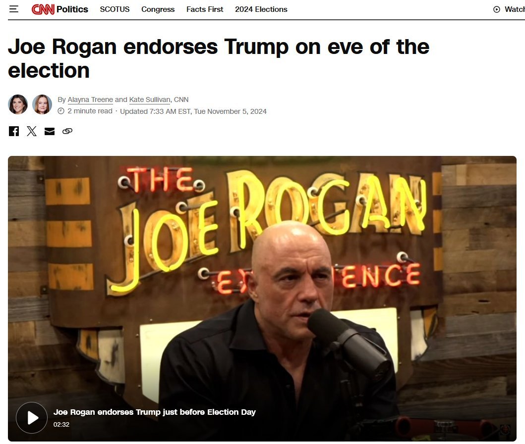Open the Politics section link
525x444 pixels.
click(72, 9)
